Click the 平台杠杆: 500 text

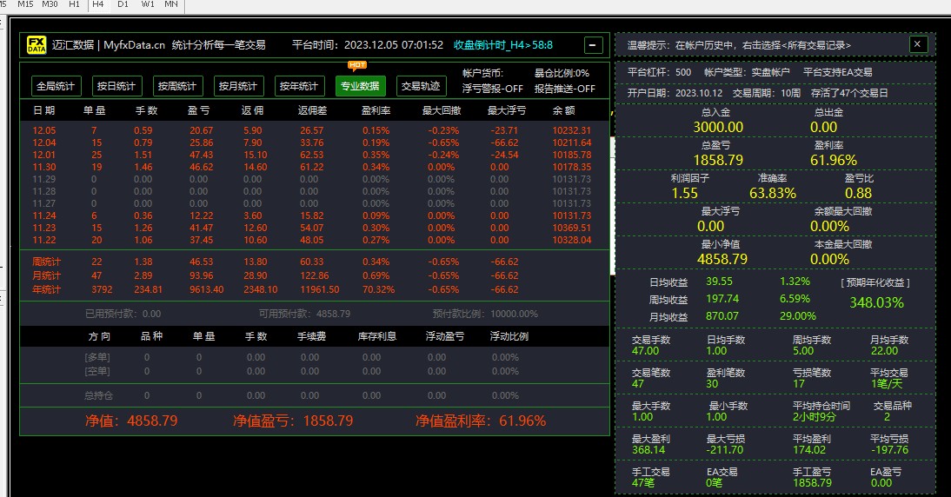pyautogui.click(x=659, y=72)
